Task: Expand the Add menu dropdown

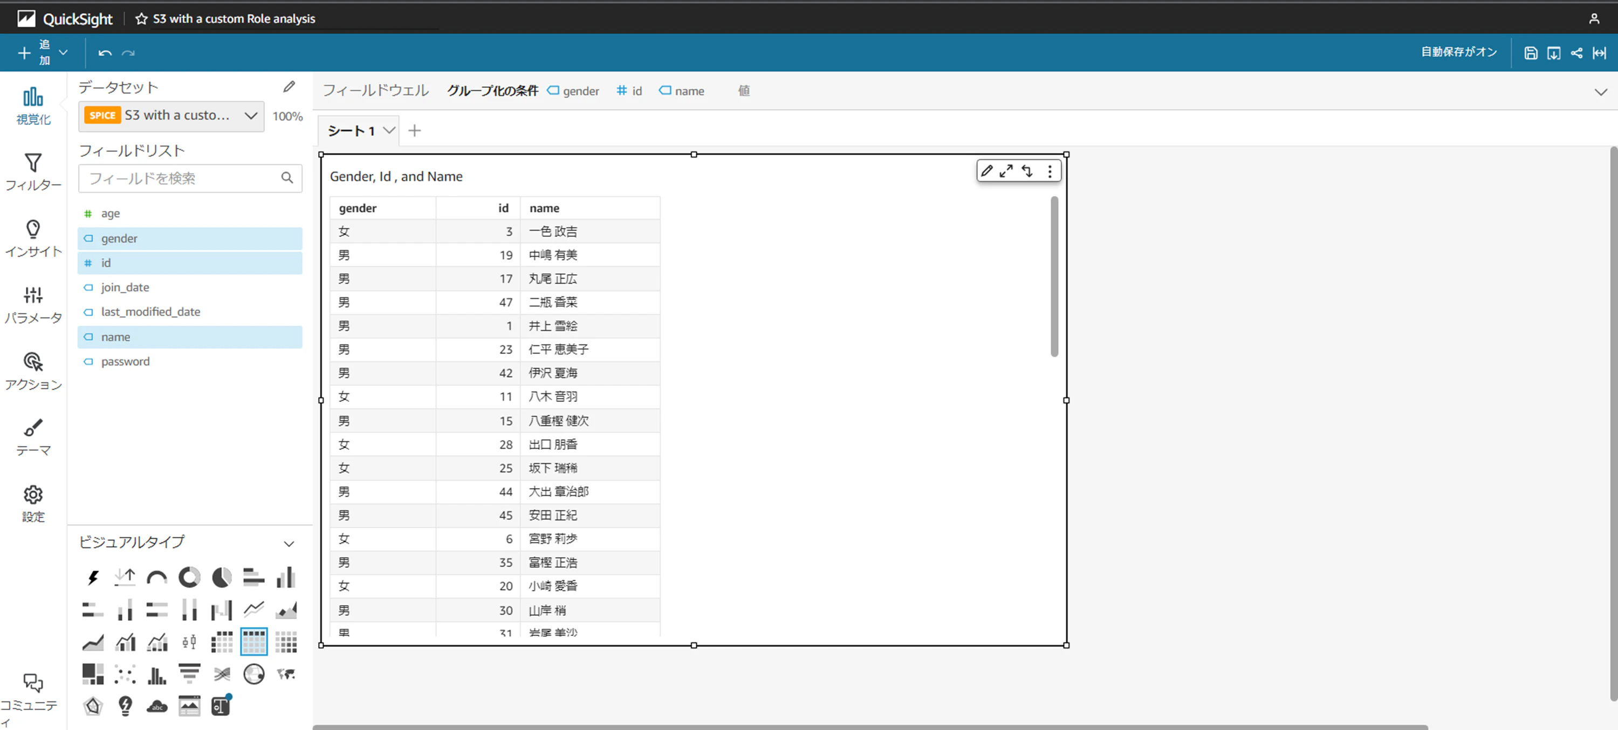Action: (x=63, y=53)
